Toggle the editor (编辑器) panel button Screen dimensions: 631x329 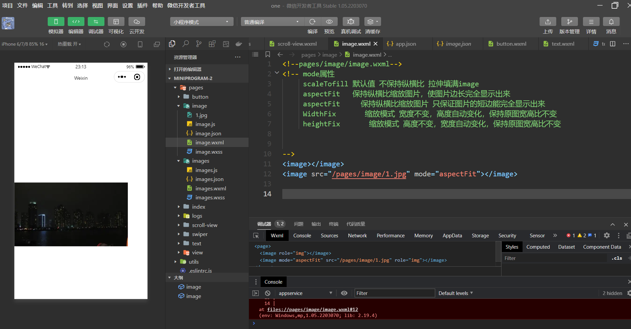click(76, 22)
